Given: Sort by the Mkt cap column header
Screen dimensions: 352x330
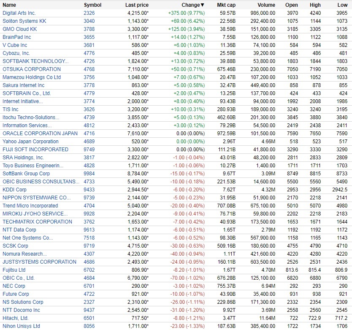Looking at the screenshot, I should tap(226, 5).
